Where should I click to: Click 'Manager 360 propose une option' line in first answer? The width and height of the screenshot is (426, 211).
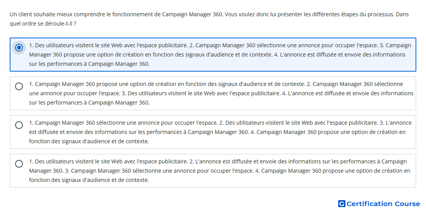pos(217,55)
